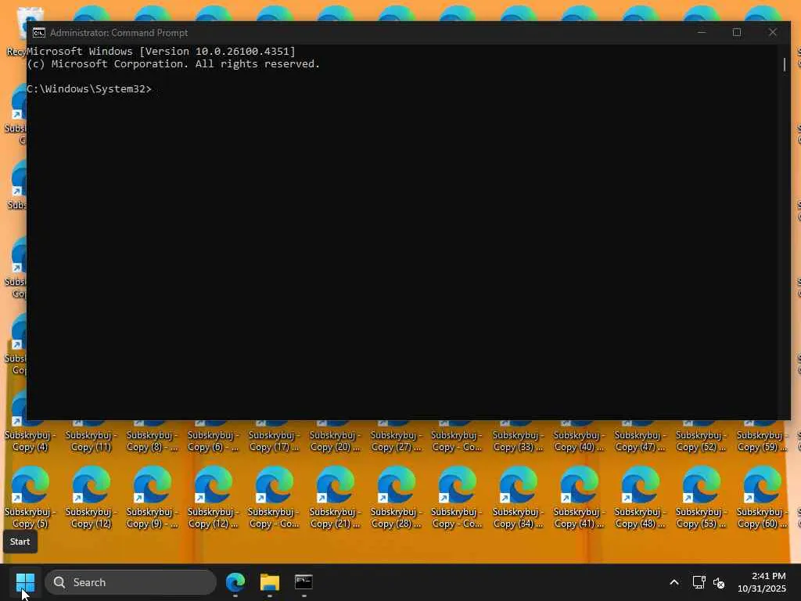Screen dimensions: 801x601
Task: Select the Subskrybuj - Copy (21) Edge shortcut
Action: [x=335, y=497]
